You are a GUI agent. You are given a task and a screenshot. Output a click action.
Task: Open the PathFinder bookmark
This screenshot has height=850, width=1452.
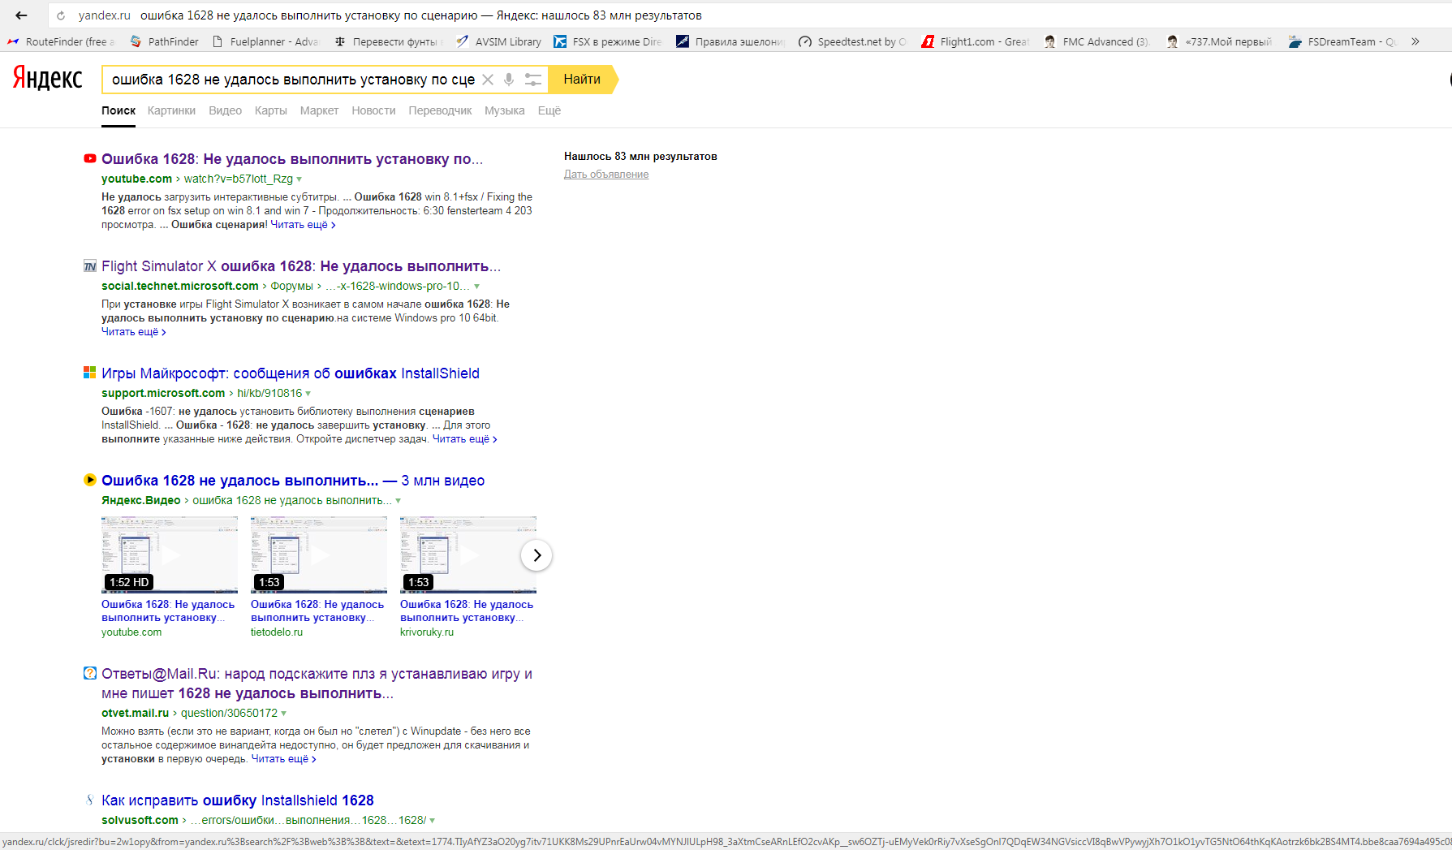tap(164, 41)
